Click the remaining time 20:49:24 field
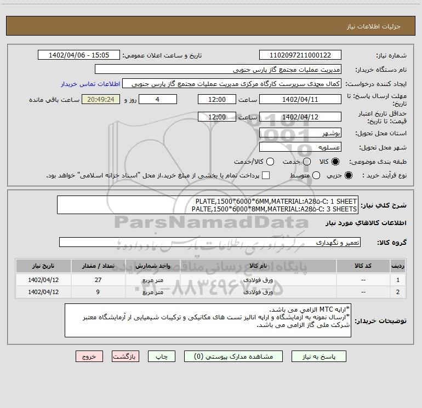422x408 pixels. [101, 99]
